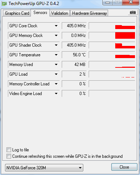Viewport: 140px width, 175px height.
Task: Click the GPU Core Clock red graph
Action: [112, 26]
